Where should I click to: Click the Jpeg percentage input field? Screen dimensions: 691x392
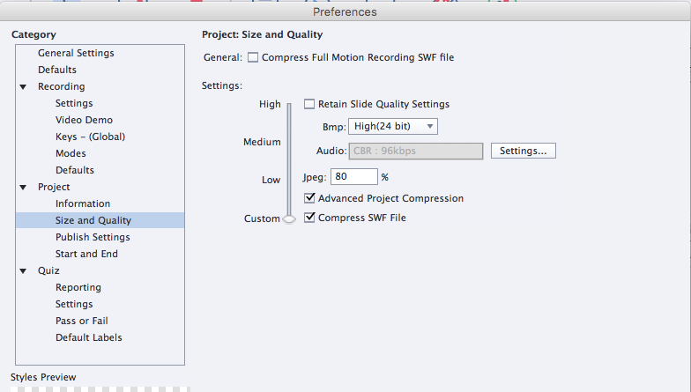click(354, 177)
